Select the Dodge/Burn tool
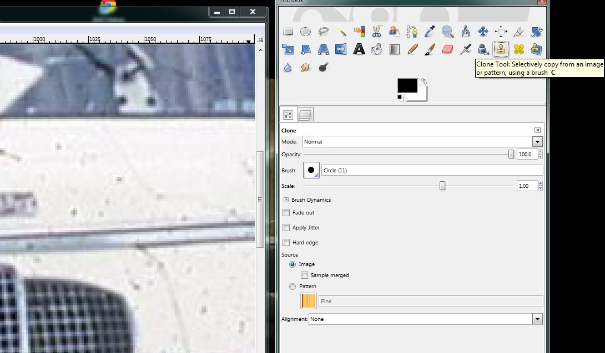 pos(324,68)
